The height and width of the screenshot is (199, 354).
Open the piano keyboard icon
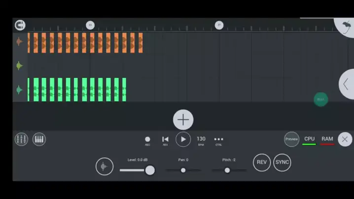39,139
